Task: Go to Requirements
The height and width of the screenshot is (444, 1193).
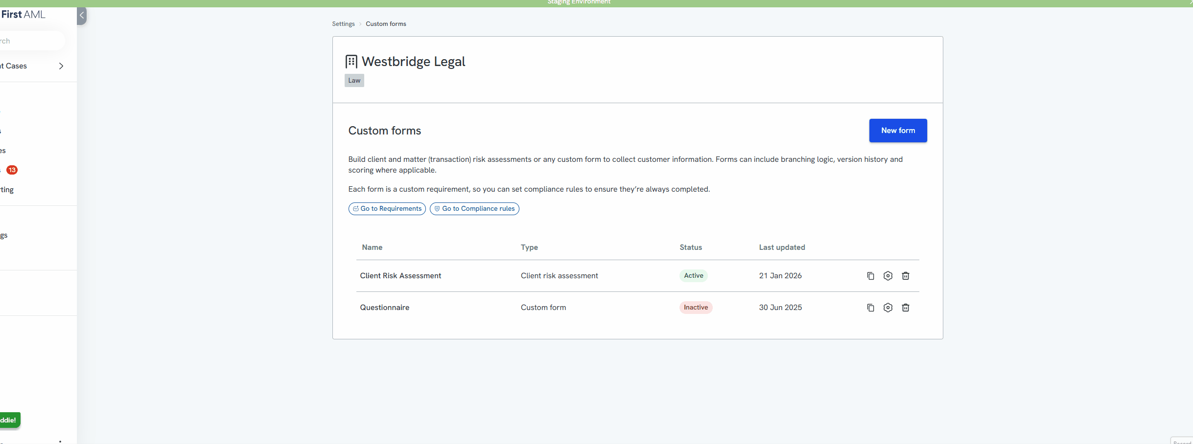Action: pos(387,209)
